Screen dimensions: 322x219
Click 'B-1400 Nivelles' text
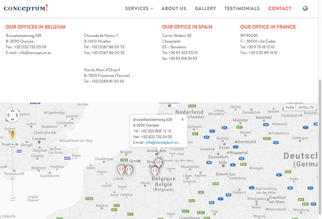(97, 41)
